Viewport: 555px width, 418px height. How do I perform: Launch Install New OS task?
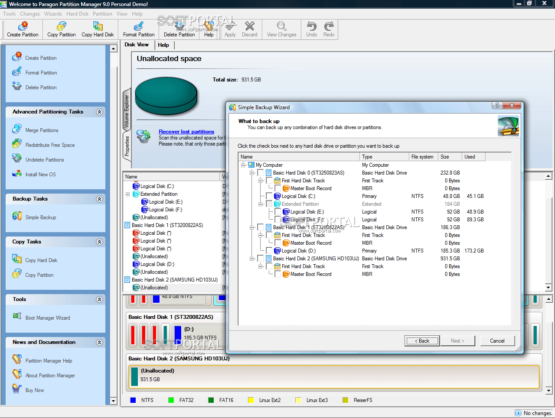tap(40, 175)
